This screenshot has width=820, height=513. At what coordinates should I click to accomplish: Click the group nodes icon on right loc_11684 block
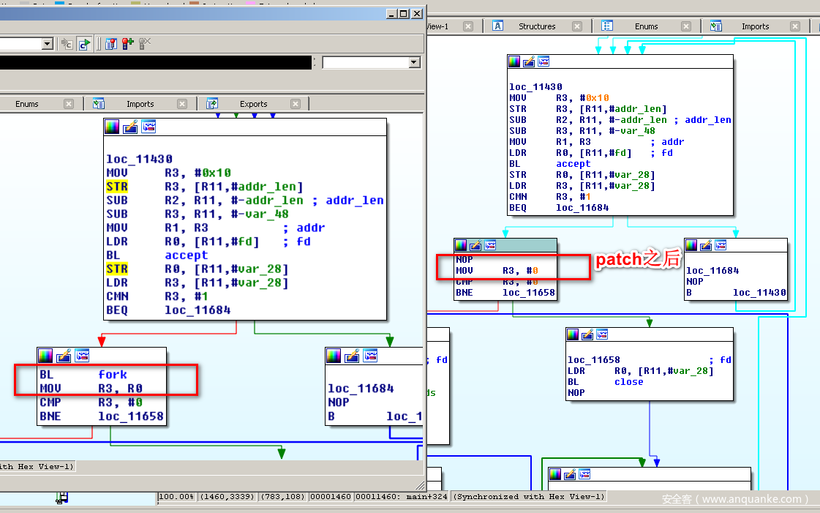tap(721, 246)
